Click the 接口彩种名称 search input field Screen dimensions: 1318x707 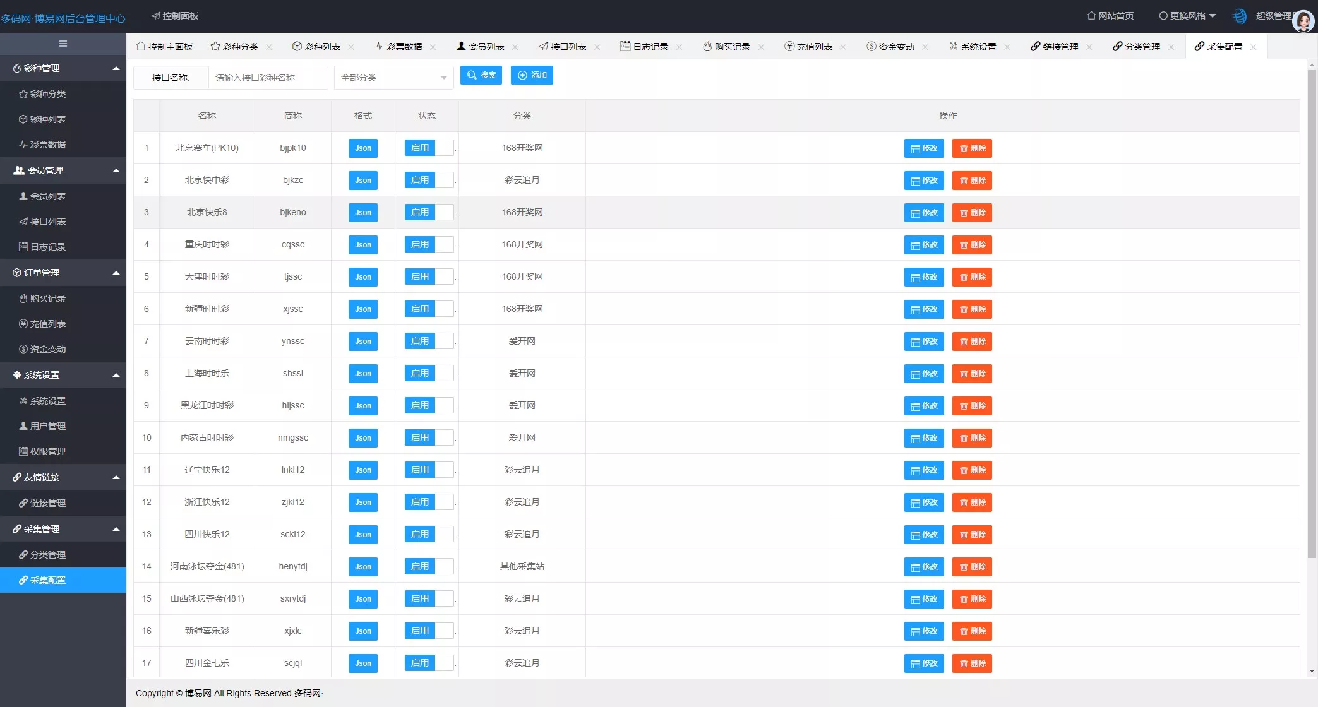tap(268, 78)
